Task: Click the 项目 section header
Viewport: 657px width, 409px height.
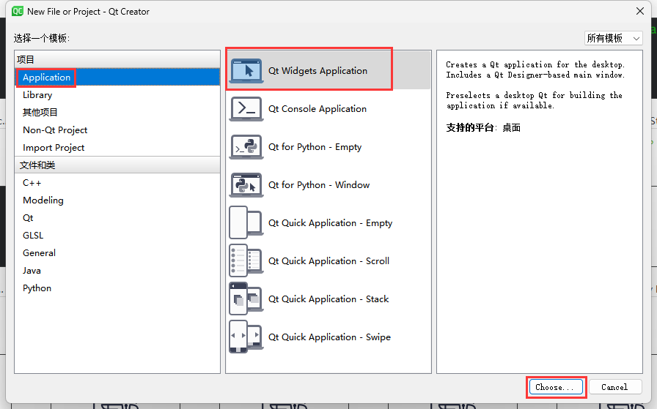Action: (x=117, y=59)
